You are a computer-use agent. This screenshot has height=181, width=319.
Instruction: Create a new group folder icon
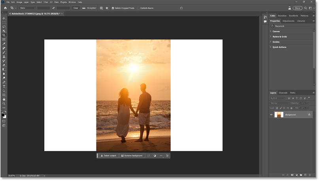click(x=301, y=175)
